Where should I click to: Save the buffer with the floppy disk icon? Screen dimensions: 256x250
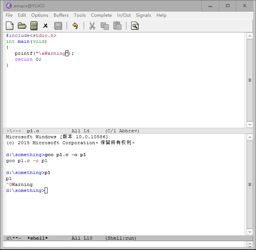[58, 26]
